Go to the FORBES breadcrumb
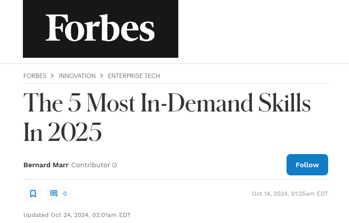The height and width of the screenshot is (223, 349). point(35,76)
